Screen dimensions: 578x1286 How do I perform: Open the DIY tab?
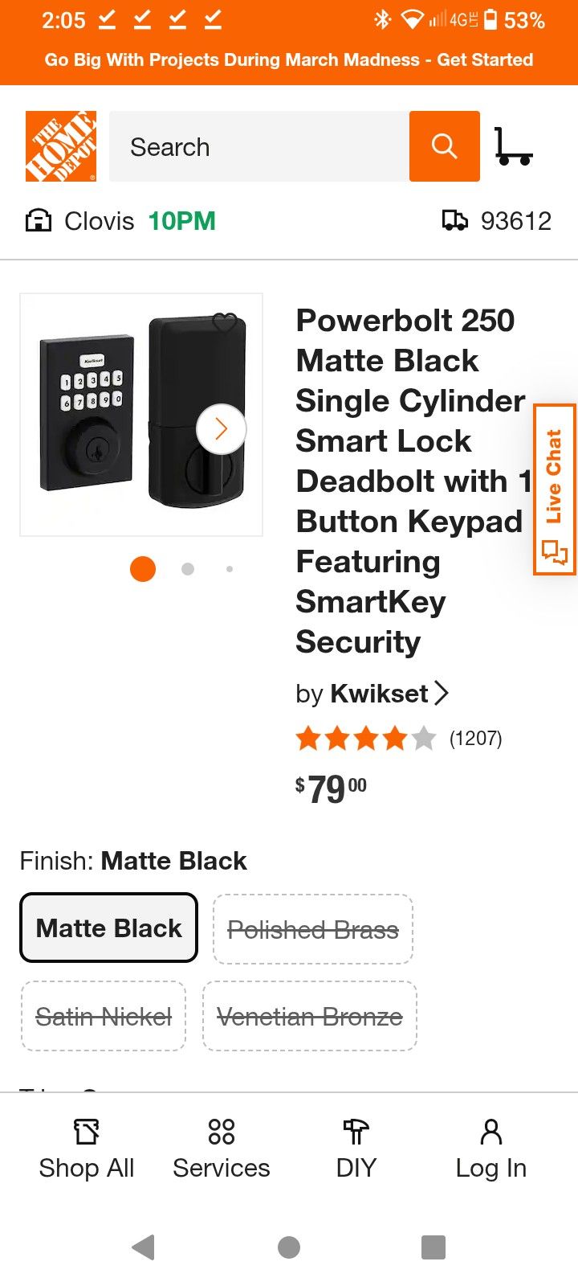click(356, 1149)
